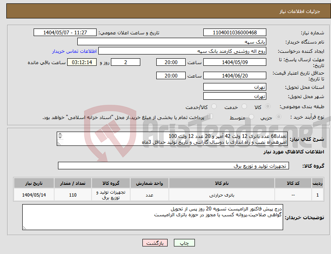Select the خدمت radio button
Viewport: 331px width, 254px height.
244,106
